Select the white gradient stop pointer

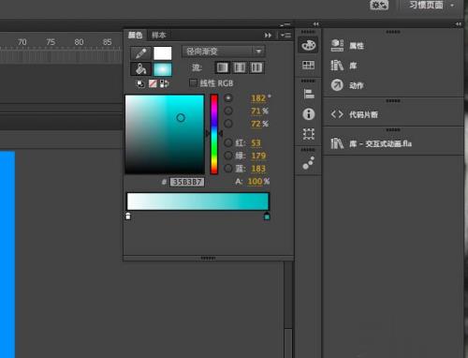[x=128, y=216]
